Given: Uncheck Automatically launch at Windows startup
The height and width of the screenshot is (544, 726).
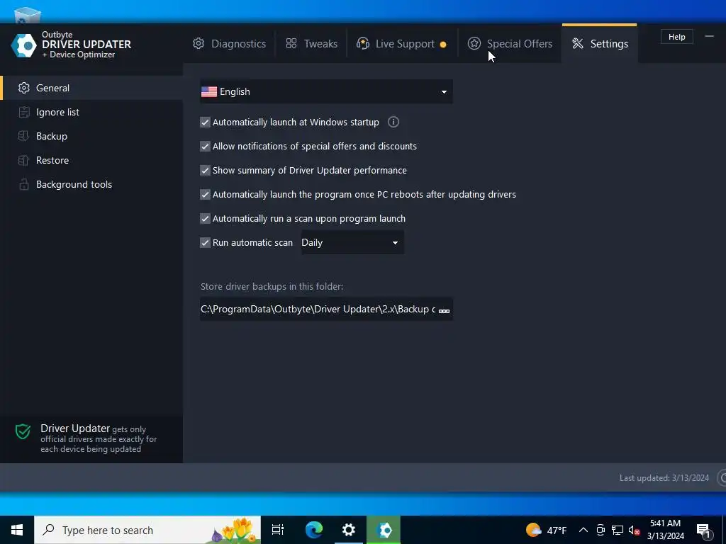Looking at the screenshot, I should [x=205, y=122].
